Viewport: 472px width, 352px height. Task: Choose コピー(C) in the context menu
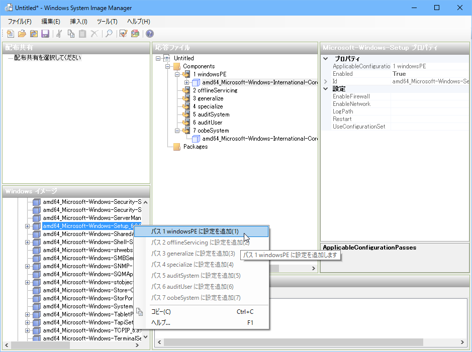[201, 312]
